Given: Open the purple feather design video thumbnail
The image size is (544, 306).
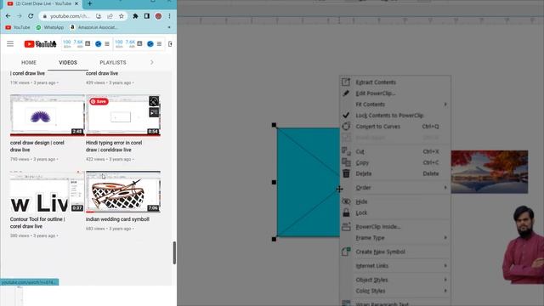Looking at the screenshot, I should pos(48,116).
